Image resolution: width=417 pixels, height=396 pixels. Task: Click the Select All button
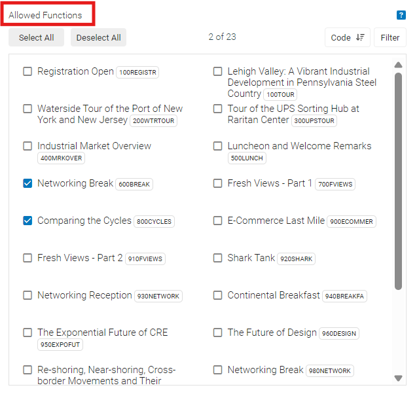tap(37, 37)
